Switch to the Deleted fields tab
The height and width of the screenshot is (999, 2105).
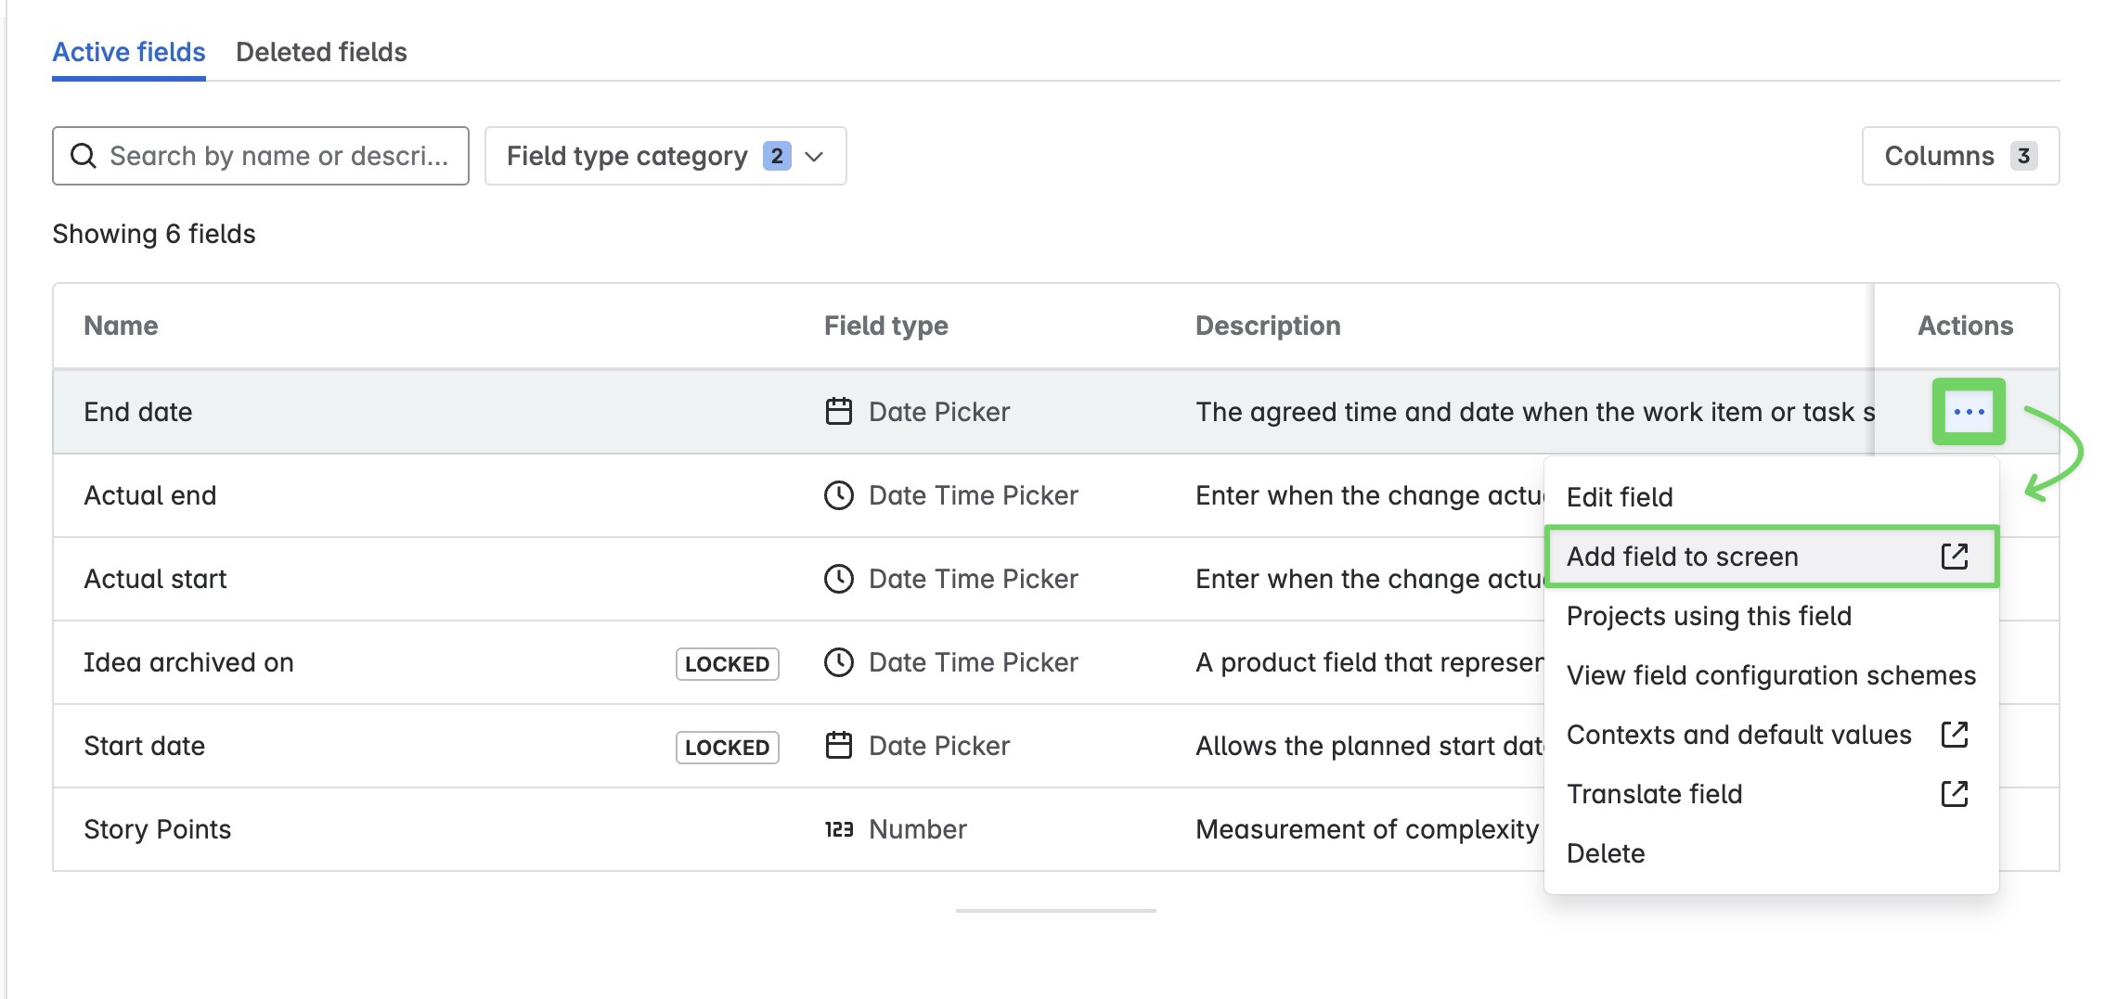tap(321, 52)
